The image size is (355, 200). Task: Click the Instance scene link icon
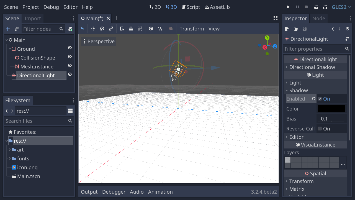pyautogui.click(x=17, y=29)
